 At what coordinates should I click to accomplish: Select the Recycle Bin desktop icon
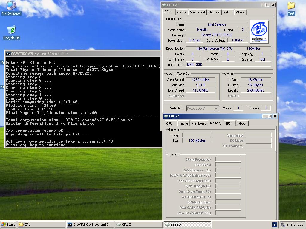(x=11, y=33)
